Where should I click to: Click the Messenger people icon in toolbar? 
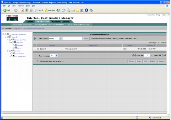(x=91, y=10)
